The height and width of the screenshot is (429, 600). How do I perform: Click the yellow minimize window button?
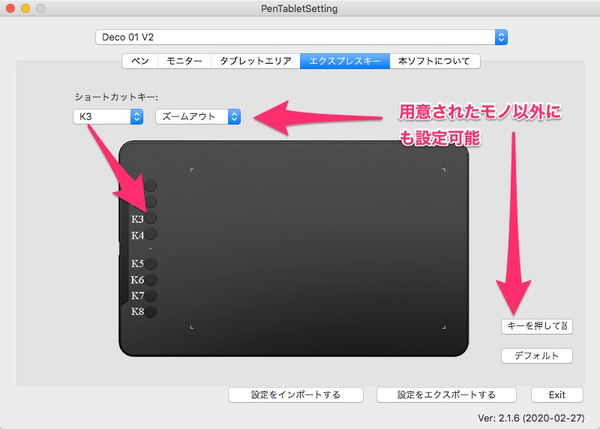[x=25, y=8]
